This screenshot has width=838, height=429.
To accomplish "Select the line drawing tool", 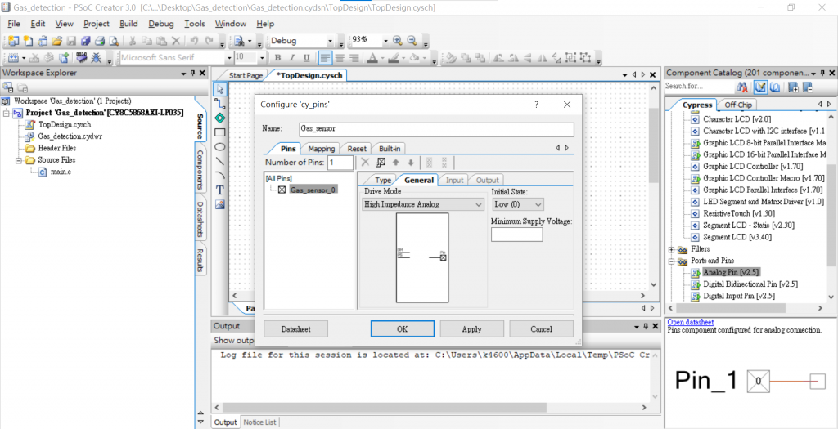I will pos(219,161).
